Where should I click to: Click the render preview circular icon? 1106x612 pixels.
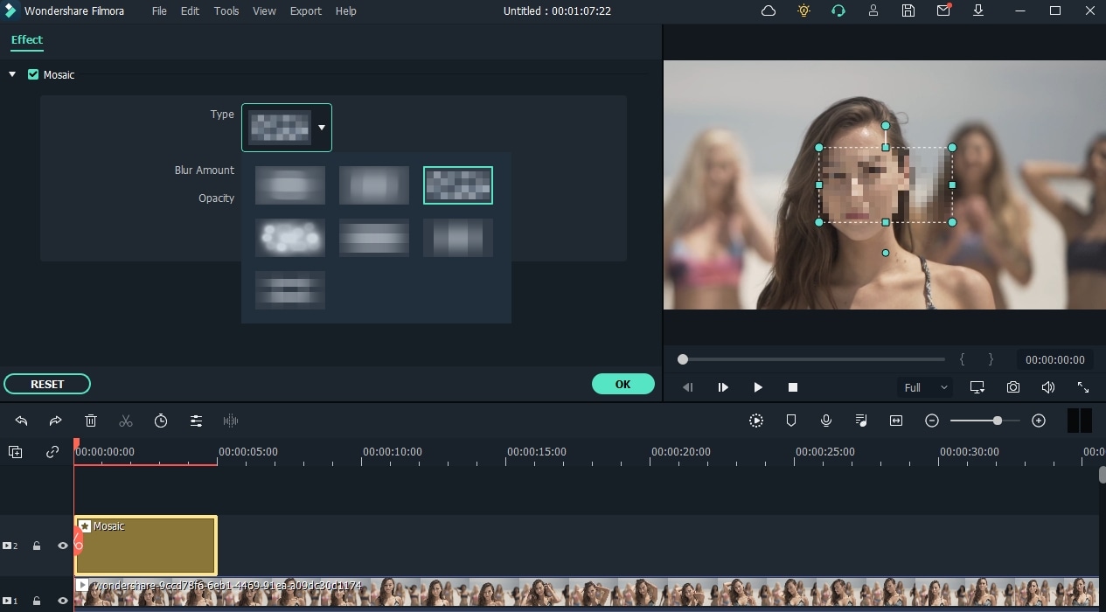click(756, 421)
